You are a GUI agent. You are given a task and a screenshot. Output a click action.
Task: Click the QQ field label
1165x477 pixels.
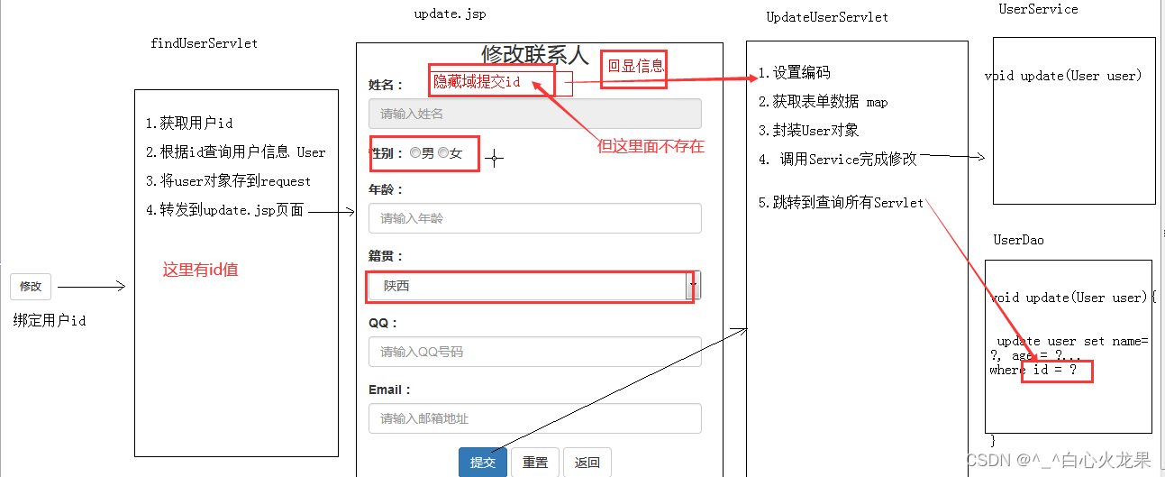(383, 323)
